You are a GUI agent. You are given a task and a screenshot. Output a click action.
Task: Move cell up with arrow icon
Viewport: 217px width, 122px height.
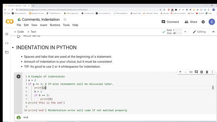click(x=180, y=72)
